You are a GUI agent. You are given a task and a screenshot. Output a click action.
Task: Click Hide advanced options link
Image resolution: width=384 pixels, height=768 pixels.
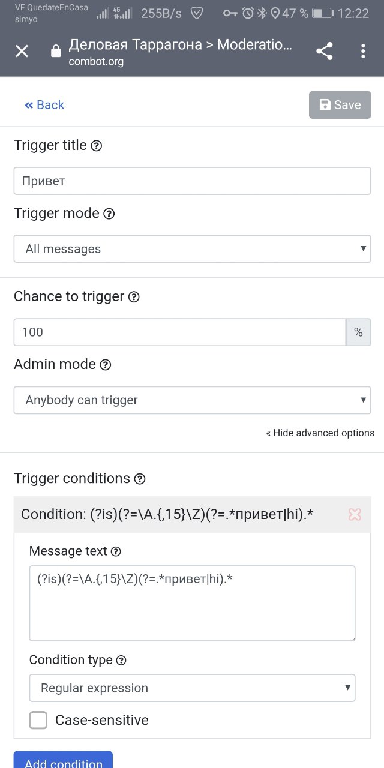(320, 433)
